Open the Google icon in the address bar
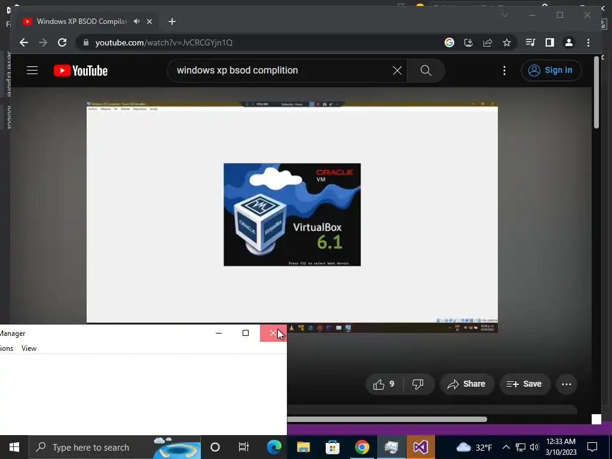 (449, 42)
